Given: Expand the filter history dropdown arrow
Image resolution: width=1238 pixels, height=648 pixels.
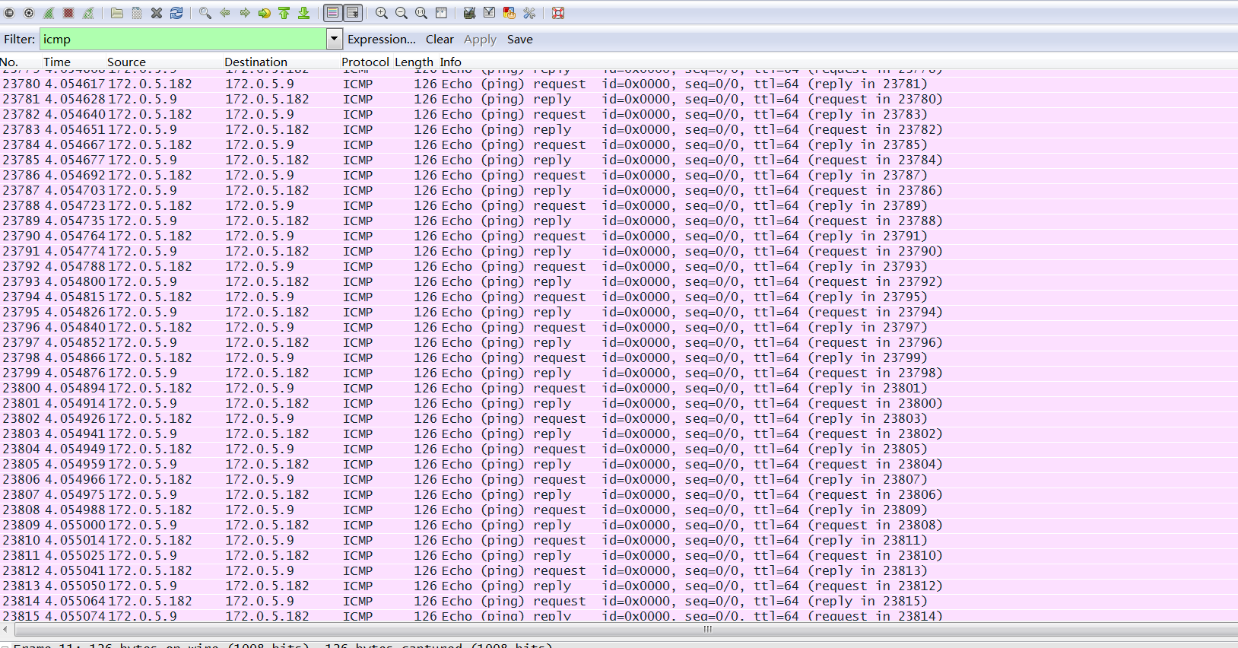Looking at the screenshot, I should (334, 39).
